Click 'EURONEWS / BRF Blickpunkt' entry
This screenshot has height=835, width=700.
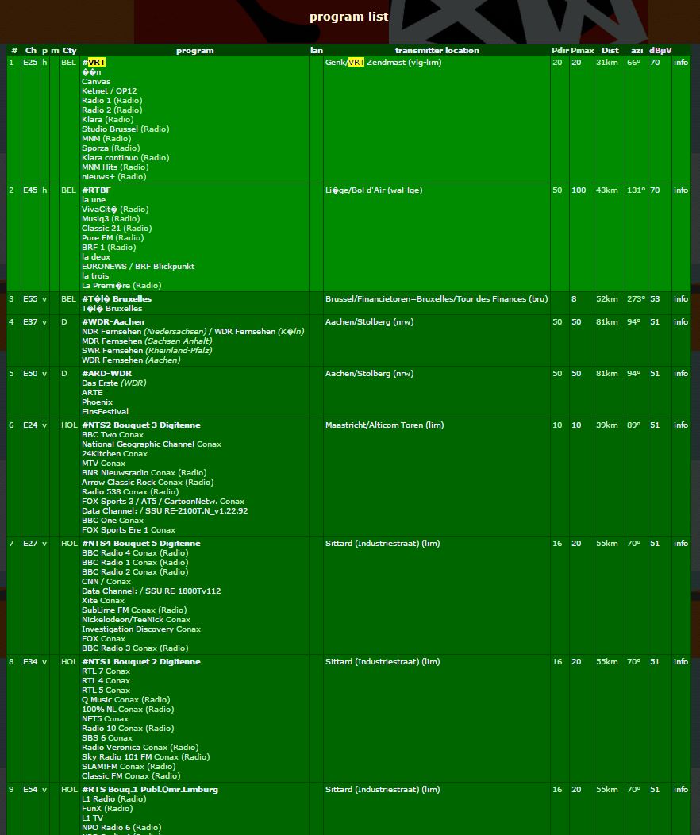[x=138, y=266]
